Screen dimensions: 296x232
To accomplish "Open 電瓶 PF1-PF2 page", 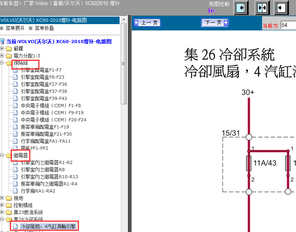I will pyautogui.click(x=34, y=148).
